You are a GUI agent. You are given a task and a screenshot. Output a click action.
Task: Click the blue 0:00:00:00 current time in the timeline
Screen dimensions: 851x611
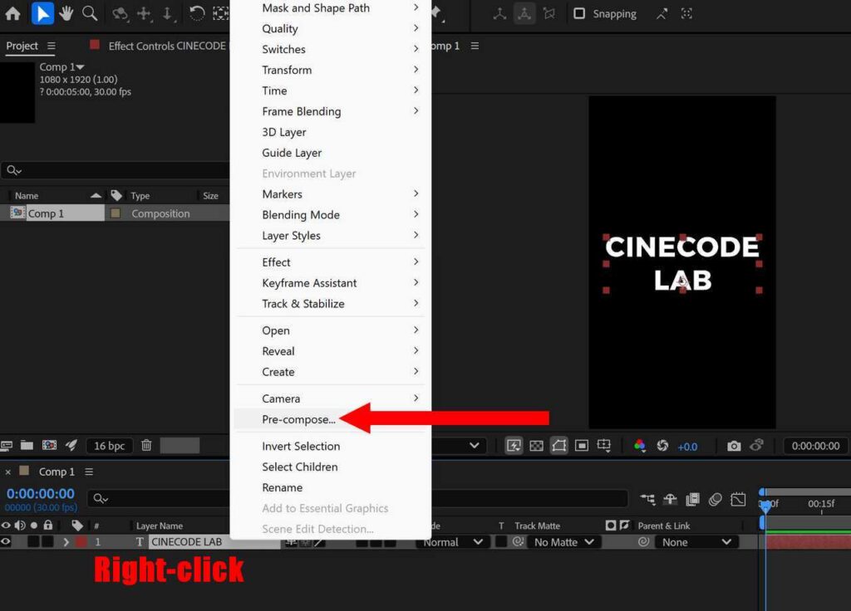(41, 493)
